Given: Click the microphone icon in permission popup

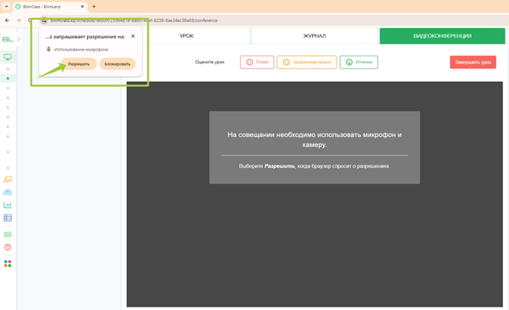Looking at the screenshot, I should tap(48, 49).
